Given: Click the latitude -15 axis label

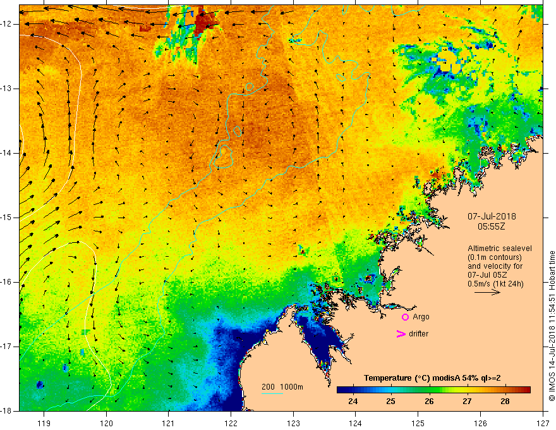Looking at the screenshot, I should click(6, 218).
